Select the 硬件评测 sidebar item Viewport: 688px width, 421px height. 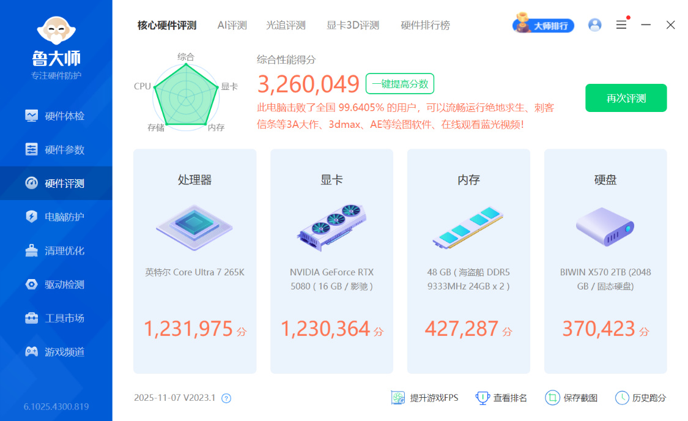(x=56, y=183)
